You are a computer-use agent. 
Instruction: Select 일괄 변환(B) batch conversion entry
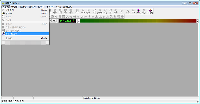coord(25,34)
